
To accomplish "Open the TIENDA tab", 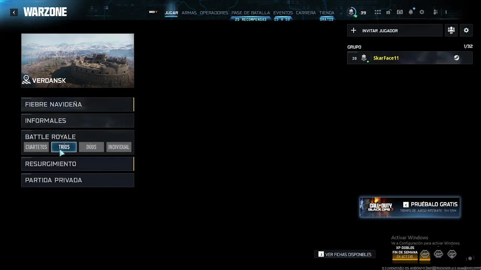I will [327, 13].
